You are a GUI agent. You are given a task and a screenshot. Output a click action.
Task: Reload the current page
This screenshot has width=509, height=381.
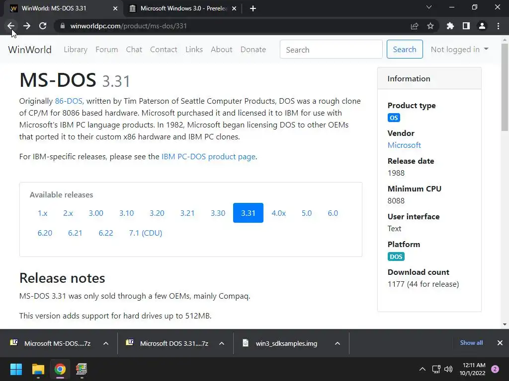[x=43, y=26]
